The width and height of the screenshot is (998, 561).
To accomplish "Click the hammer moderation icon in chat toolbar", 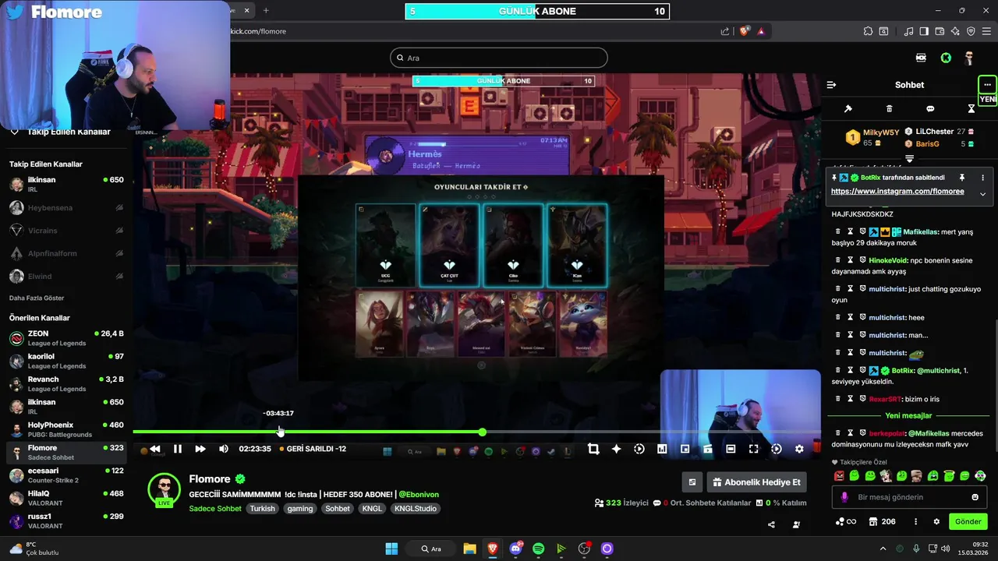I will tap(848, 108).
